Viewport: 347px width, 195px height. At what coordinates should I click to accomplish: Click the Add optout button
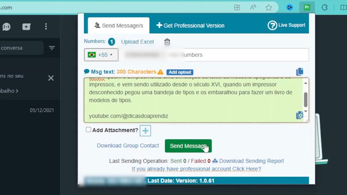point(180,72)
